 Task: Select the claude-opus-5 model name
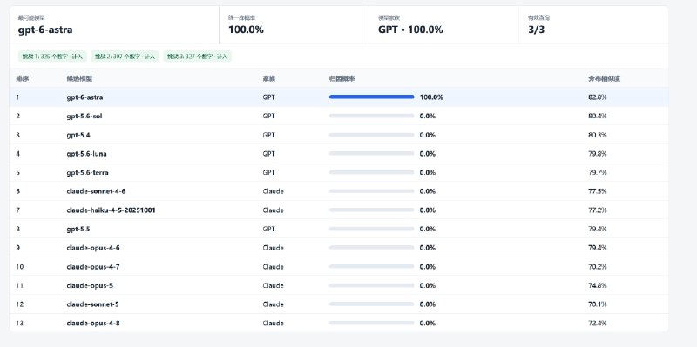click(90, 285)
